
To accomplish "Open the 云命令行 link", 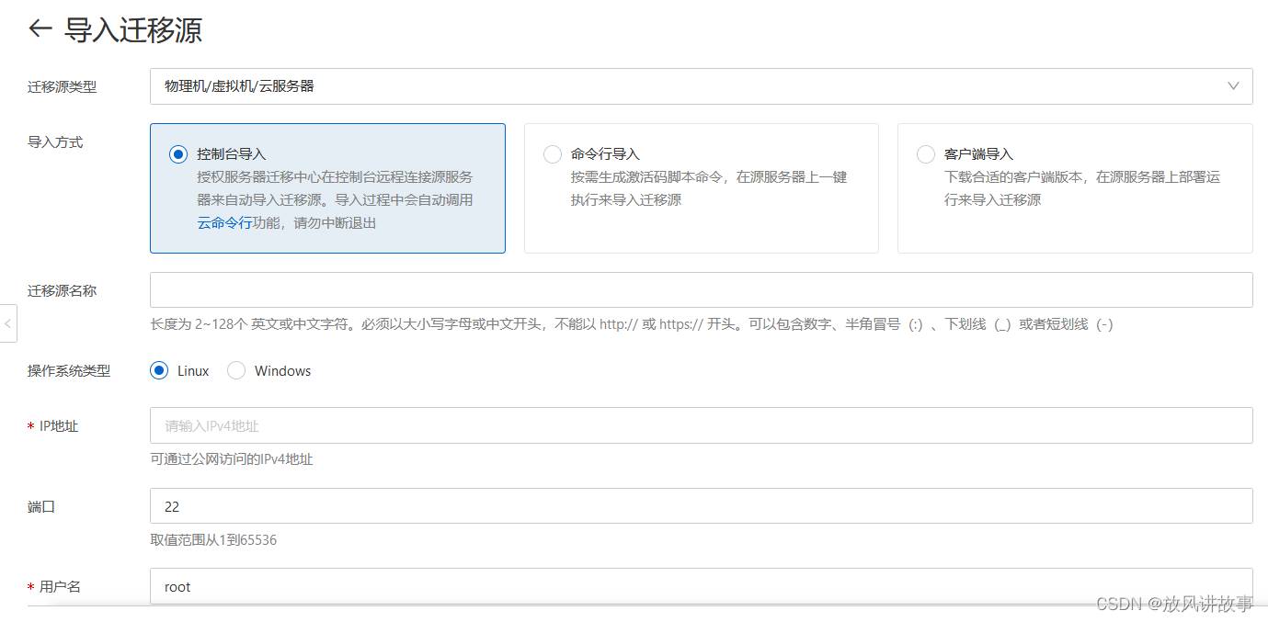I will click(224, 222).
